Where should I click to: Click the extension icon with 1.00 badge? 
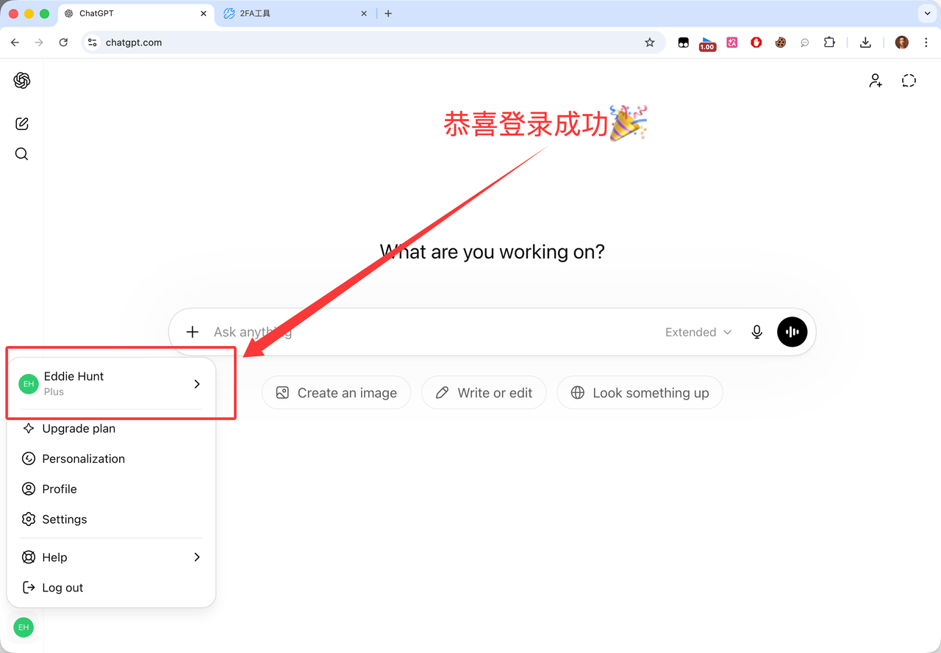(707, 44)
